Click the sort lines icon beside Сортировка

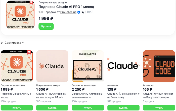click(x=3, y=43)
